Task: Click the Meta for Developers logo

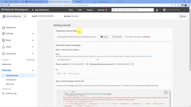Action: [x=15, y=10]
